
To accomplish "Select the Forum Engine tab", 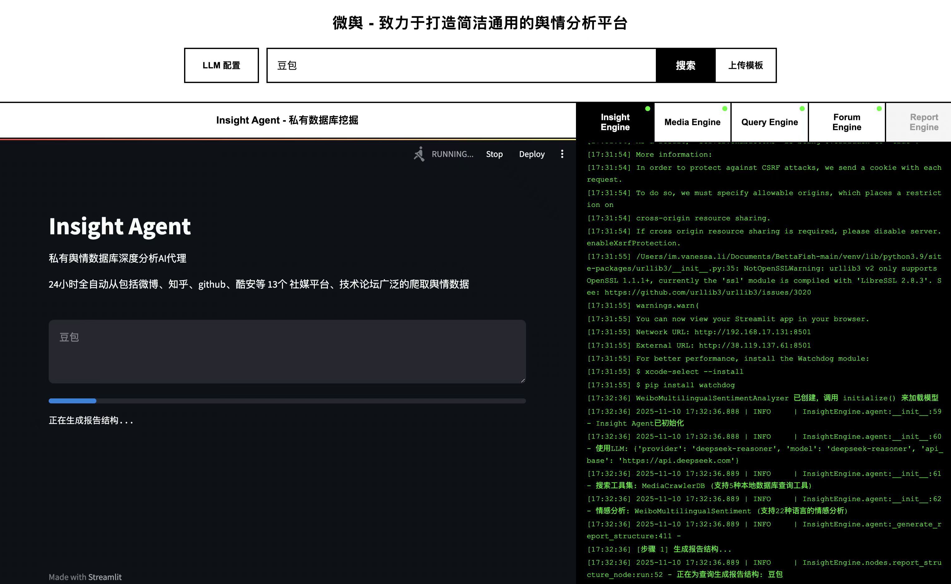I will 847,122.
